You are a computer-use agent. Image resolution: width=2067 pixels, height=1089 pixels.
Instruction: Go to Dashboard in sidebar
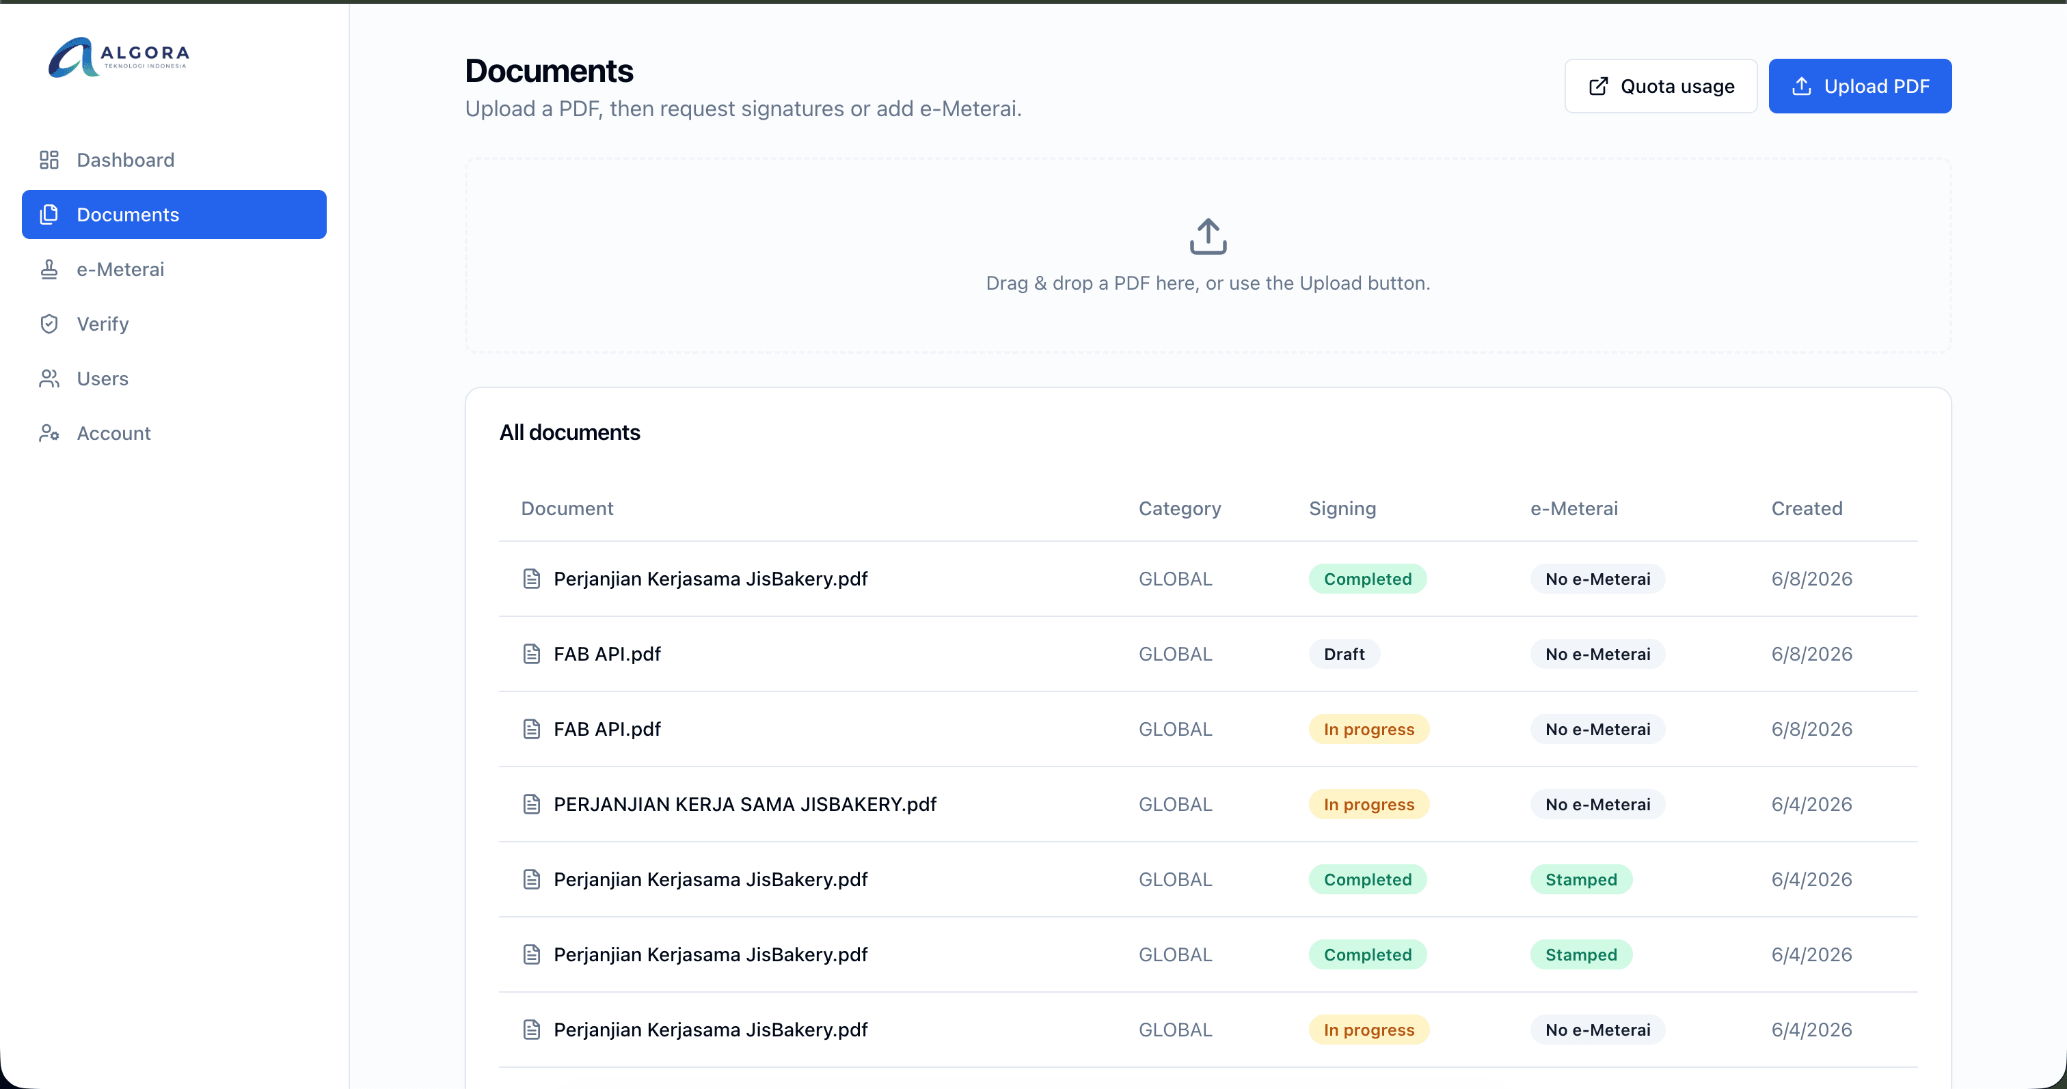(x=174, y=160)
